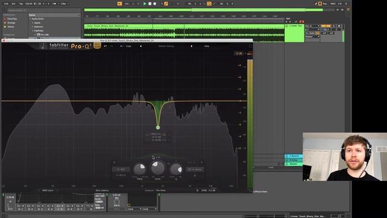Click the browser search field
Viewport: 387px width, 218px height.
point(44,10)
